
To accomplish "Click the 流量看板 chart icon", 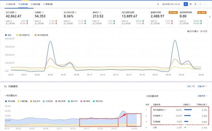I will [6, 86].
